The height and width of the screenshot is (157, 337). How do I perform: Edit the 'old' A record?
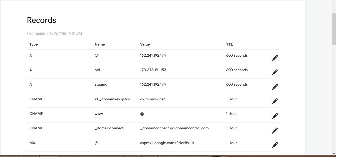pyautogui.click(x=275, y=72)
